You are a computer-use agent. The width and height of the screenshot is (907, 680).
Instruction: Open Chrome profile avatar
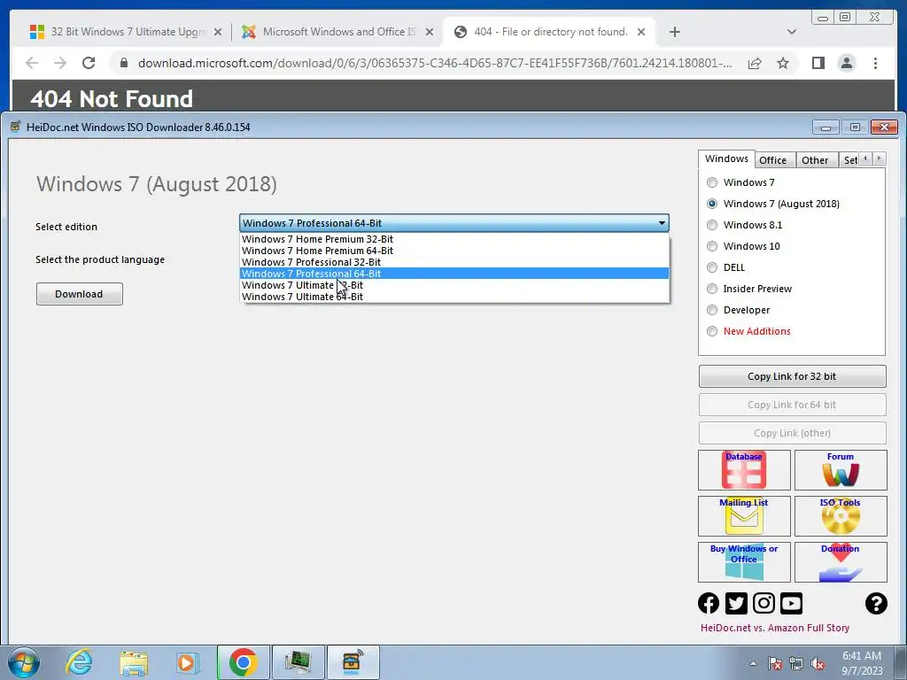tap(847, 63)
